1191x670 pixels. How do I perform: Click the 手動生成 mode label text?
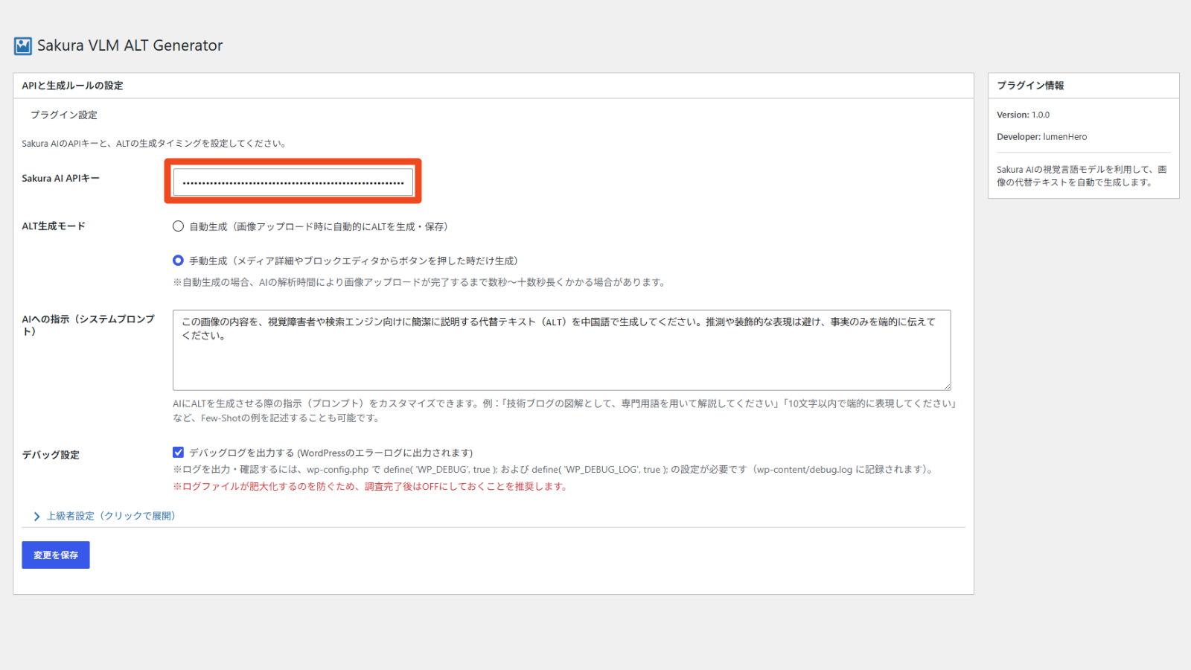click(354, 261)
